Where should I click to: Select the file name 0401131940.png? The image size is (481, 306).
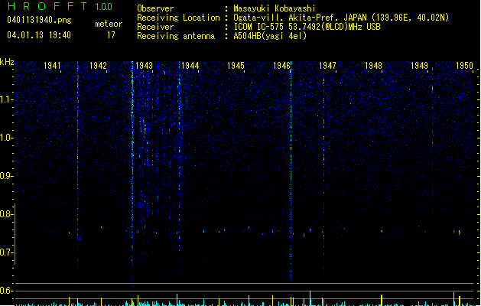click(39, 20)
